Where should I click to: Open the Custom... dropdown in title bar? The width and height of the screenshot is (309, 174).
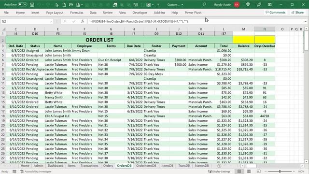pyautogui.click(x=175, y=4)
